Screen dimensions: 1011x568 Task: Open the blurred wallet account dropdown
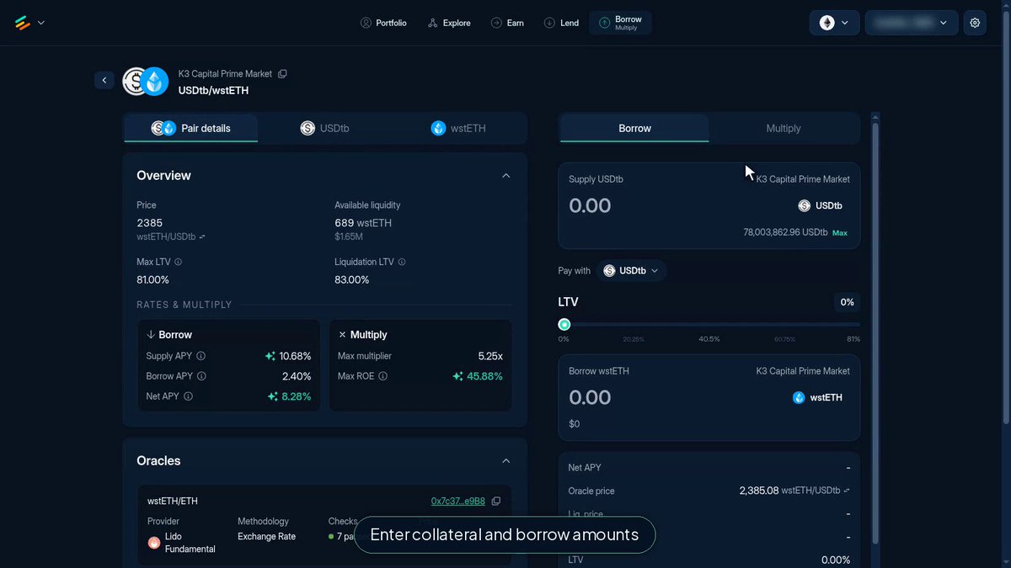[912, 23]
